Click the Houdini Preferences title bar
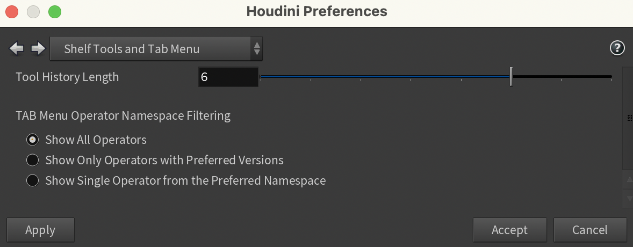The image size is (633, 247). [316, 11]
